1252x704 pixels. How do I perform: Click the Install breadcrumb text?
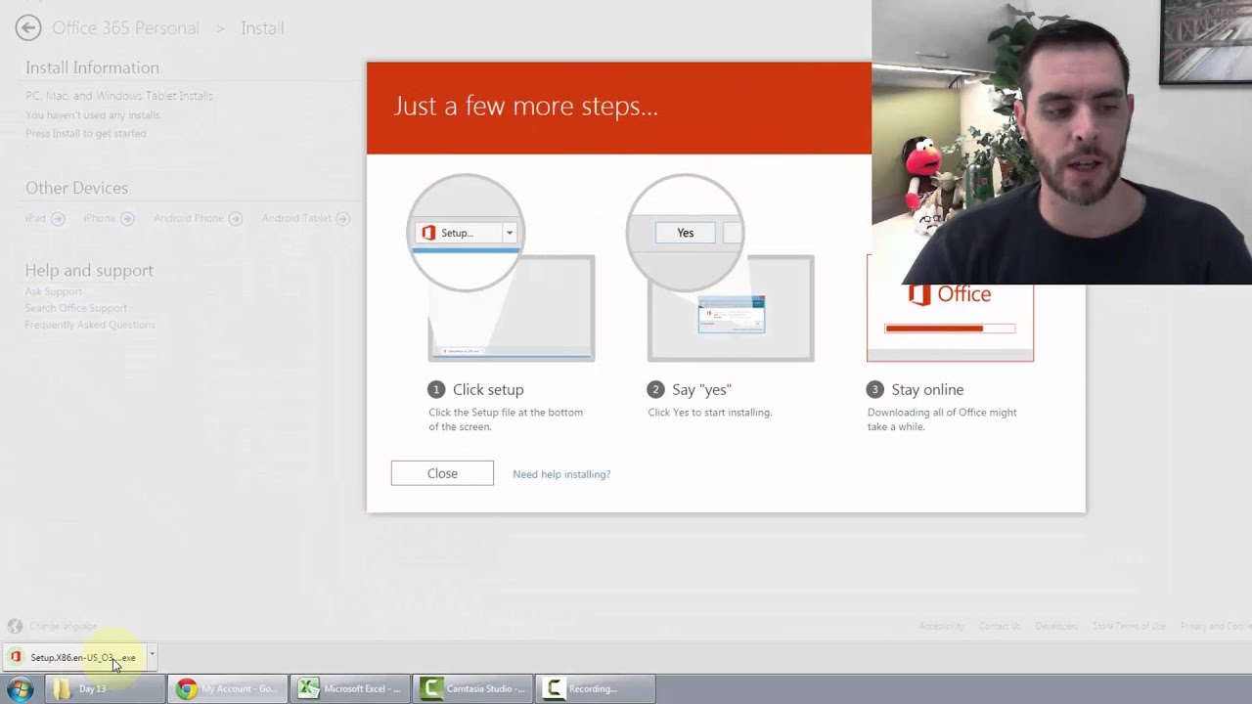point(262,28)
